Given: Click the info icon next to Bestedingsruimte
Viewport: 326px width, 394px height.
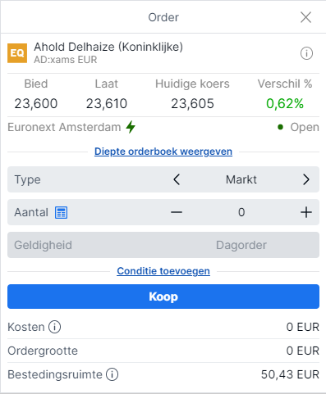Looking at the screenshot, I should (x=112, y=374).
